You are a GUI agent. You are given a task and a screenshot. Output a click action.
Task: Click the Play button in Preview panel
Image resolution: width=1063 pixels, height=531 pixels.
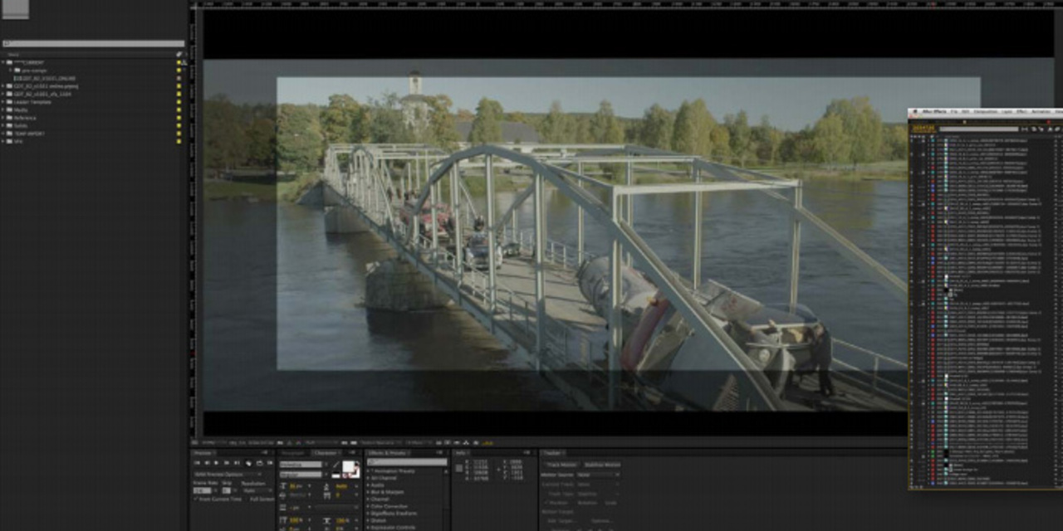pos(218,463)
